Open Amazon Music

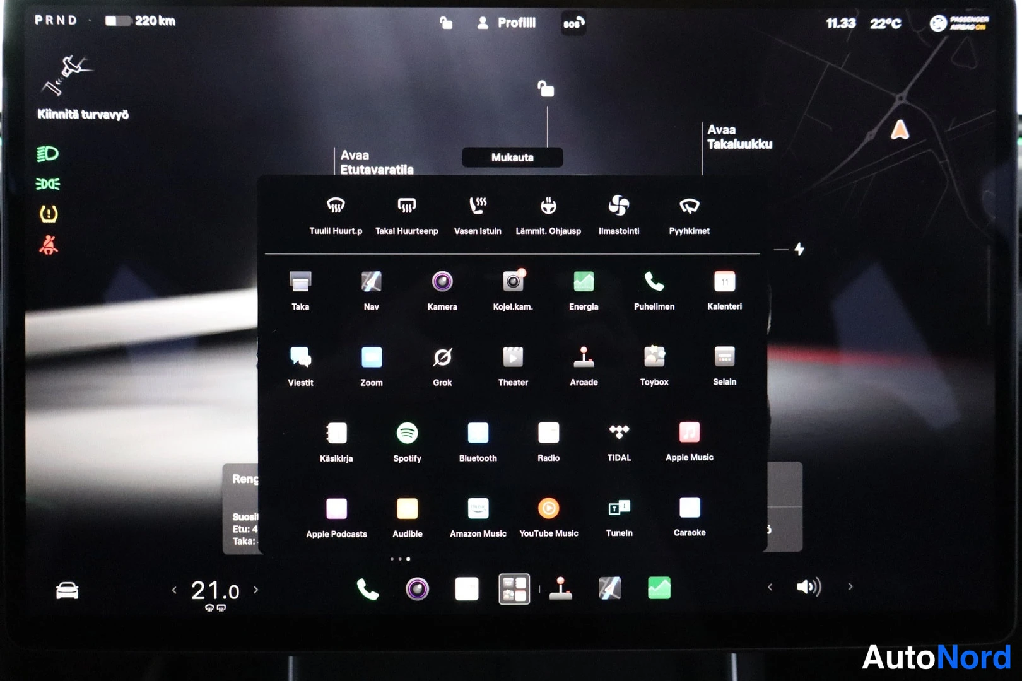coord(478,516)
